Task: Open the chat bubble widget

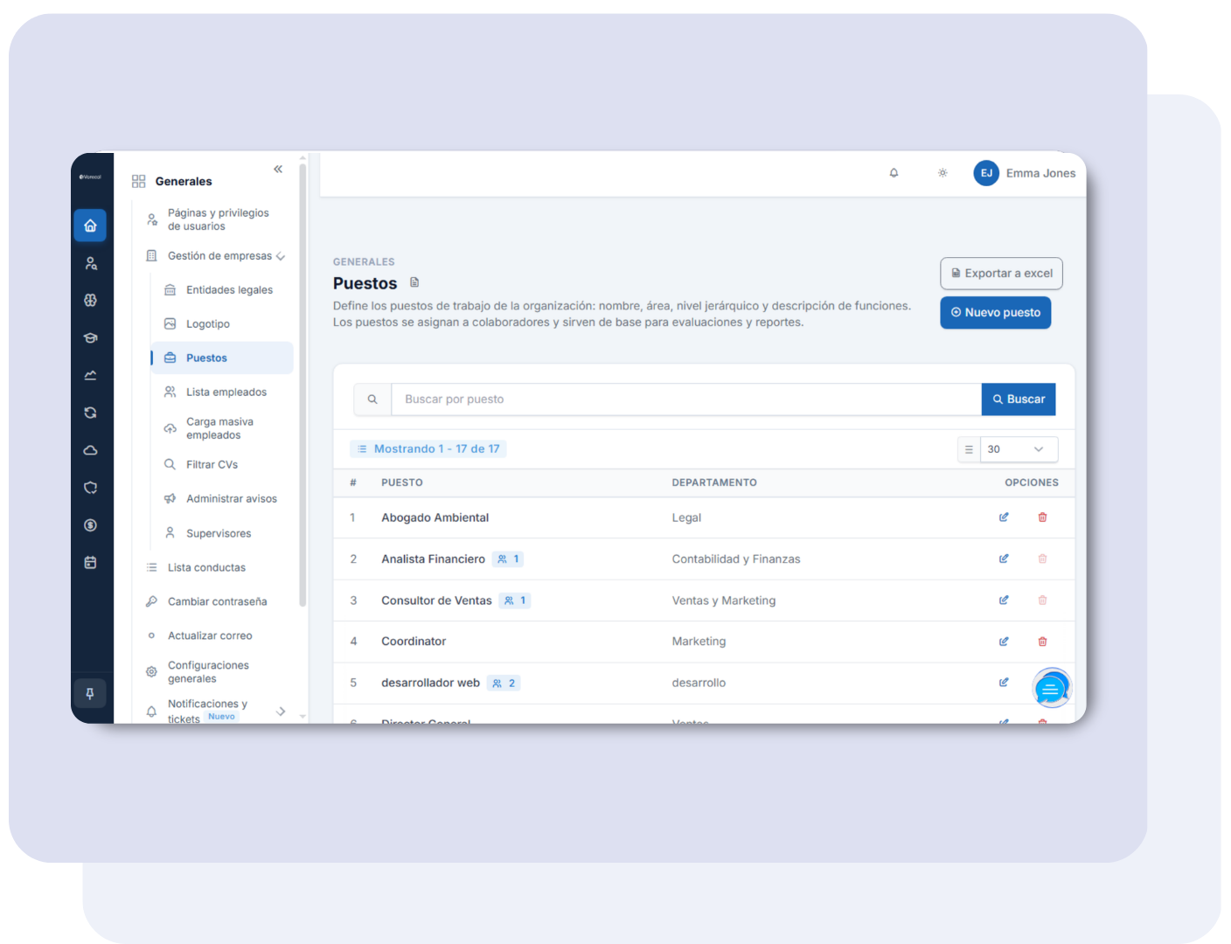Action: pyautogui.click(x=1051, y=689)
